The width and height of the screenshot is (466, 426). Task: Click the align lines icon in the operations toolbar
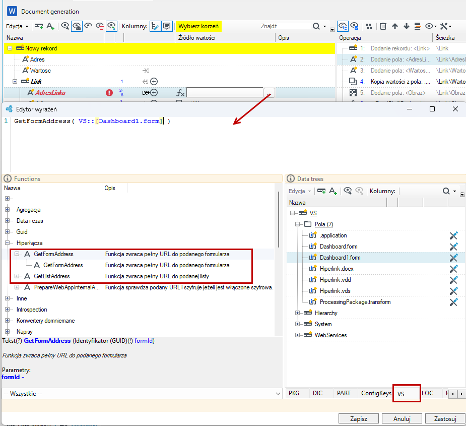[418, 26]
